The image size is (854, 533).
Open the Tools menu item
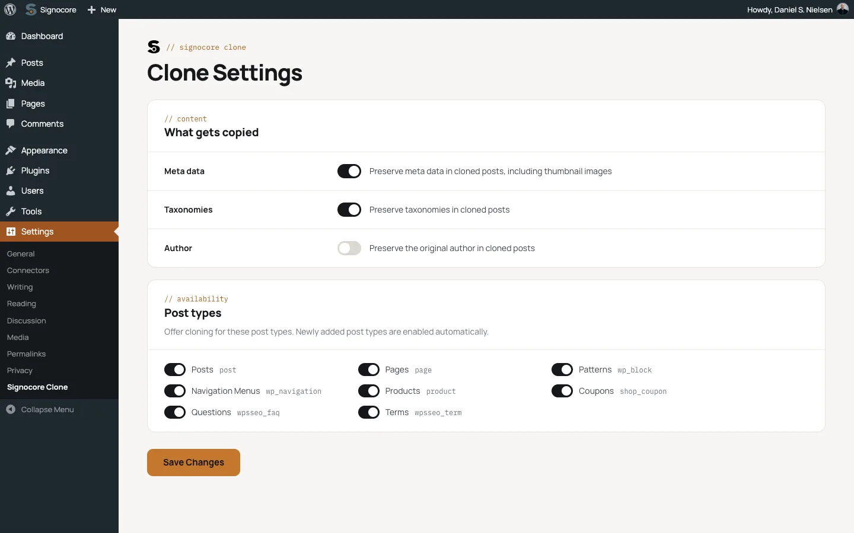click(59, 211)
